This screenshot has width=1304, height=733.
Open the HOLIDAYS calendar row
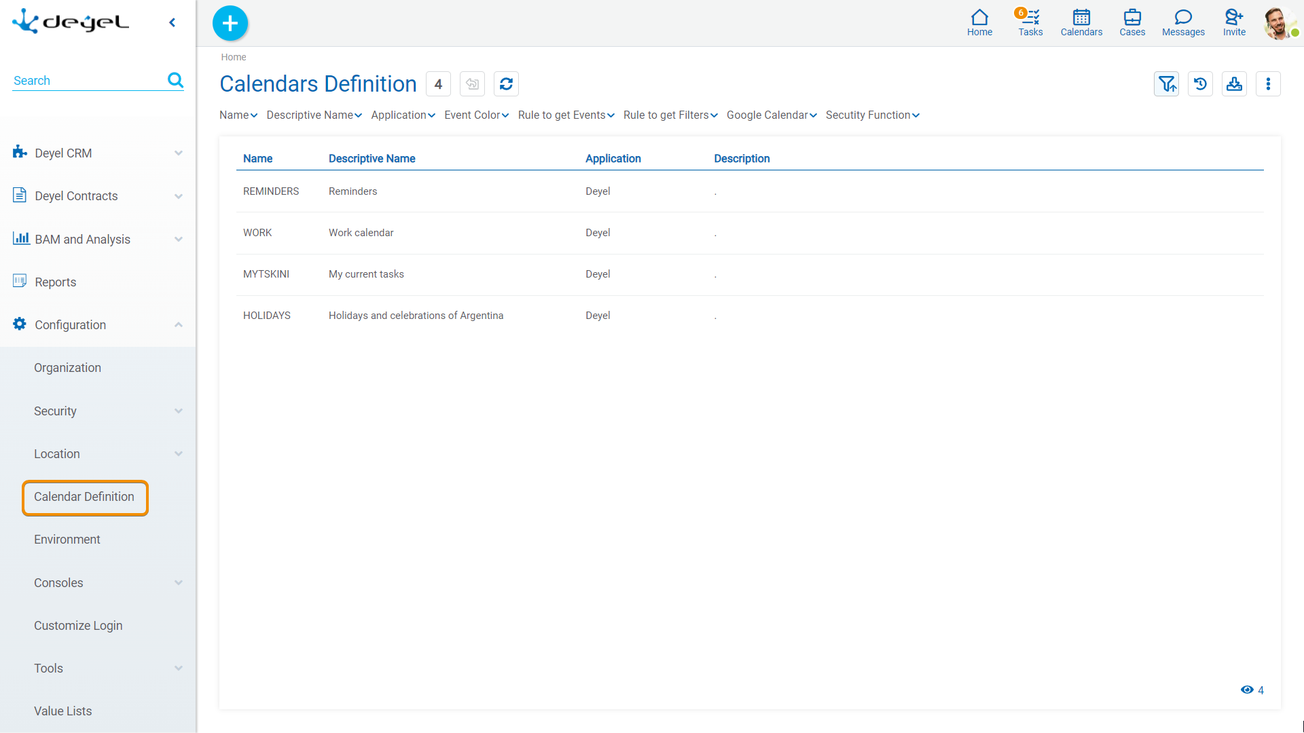[x=267, y=316]
